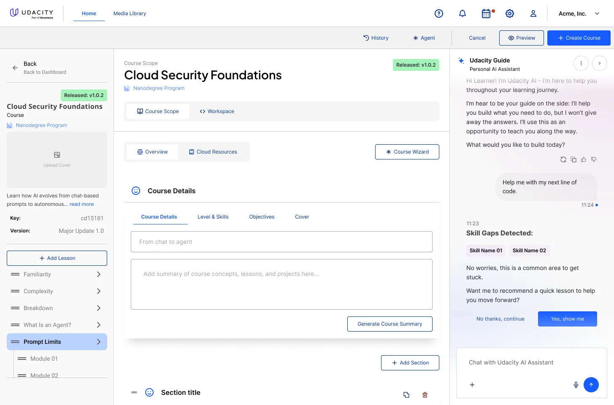Screen dimensions: 614x405
Task: Click the Course Details smiley icon
Action: point(136,191)
